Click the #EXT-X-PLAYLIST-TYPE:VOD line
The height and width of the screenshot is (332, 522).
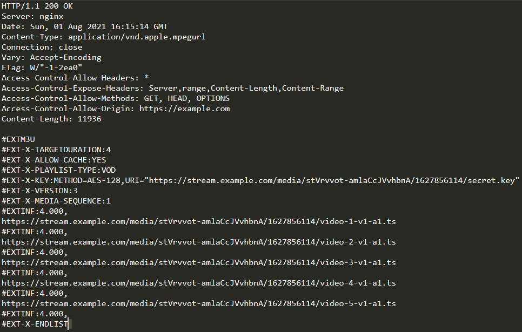(x=58, y=171)
